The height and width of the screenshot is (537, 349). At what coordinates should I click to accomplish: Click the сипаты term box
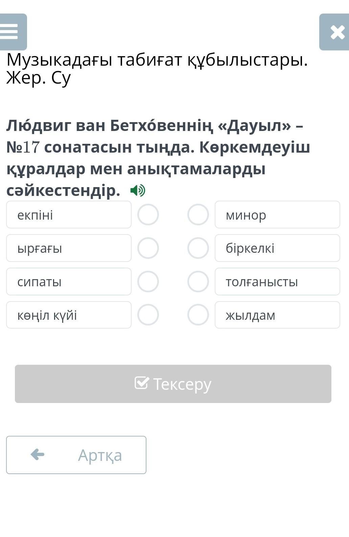click(69, 282)
